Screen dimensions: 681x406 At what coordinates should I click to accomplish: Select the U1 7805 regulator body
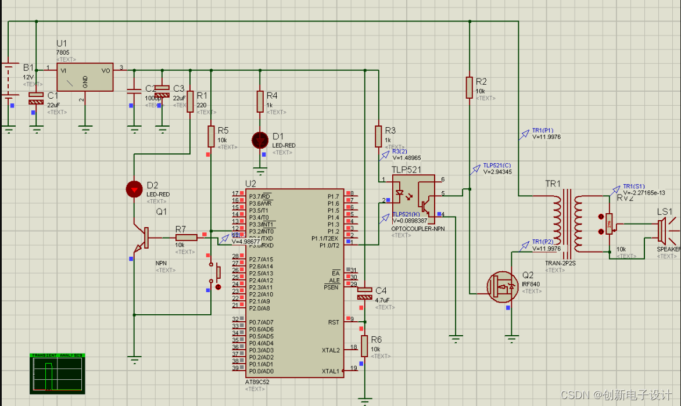click(x=85, y=77)
